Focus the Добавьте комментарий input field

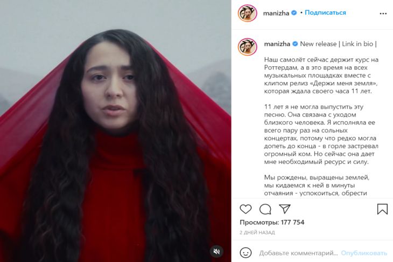[x=298, y=253]
